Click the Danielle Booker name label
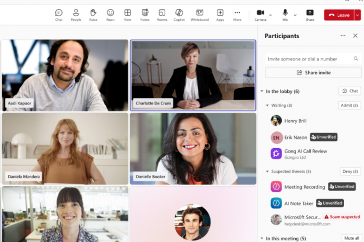 151,177
